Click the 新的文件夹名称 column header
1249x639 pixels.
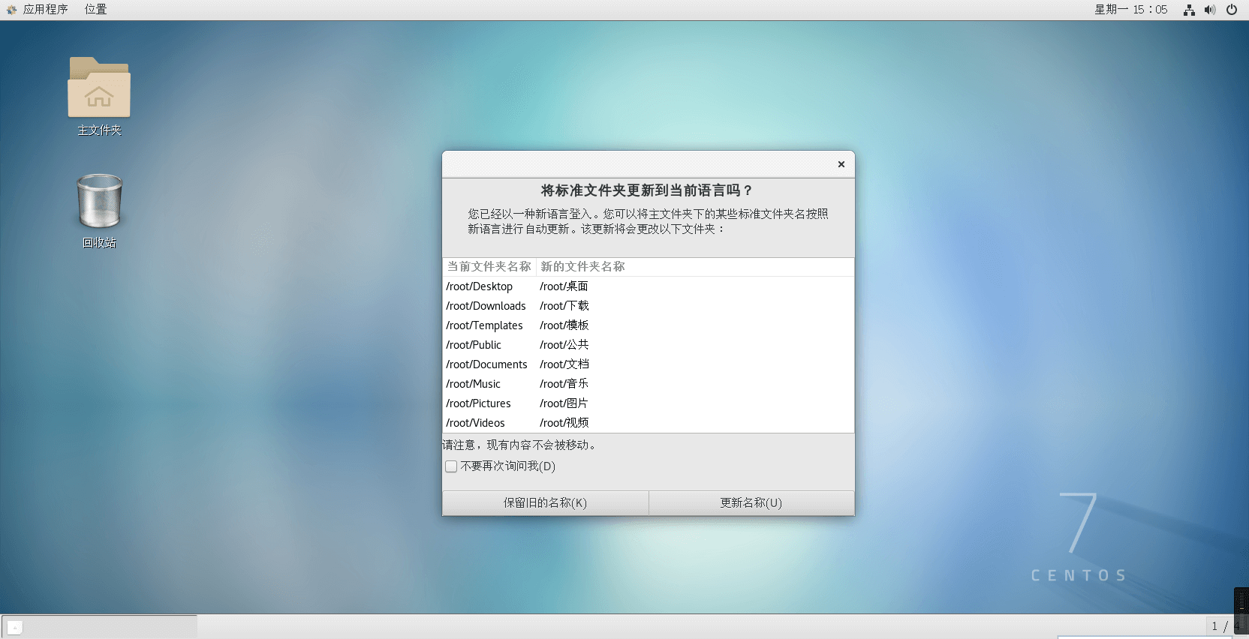tap(582, 267)
